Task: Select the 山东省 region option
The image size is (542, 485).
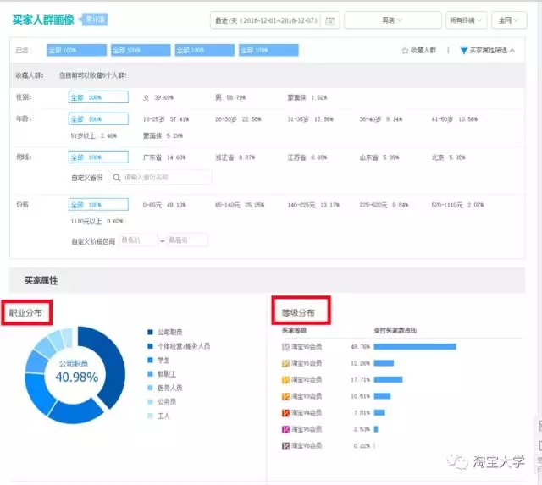Action: point(379,157)
